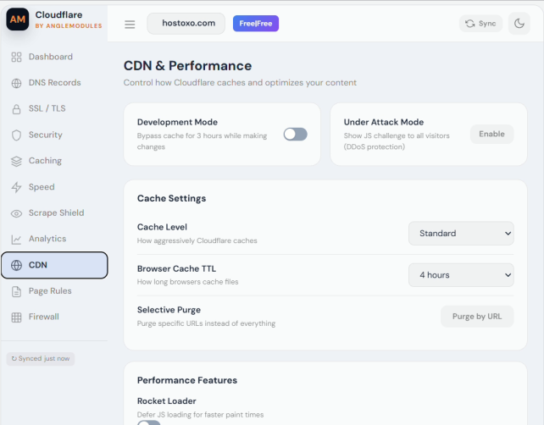Click the DNS Records globe icon
The height and width of the screenshot is (425, 544).
pyautogui.click(x=16, y=83)
